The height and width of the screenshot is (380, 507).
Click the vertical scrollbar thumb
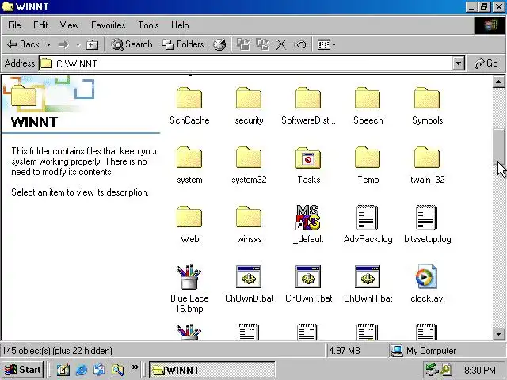498,146
